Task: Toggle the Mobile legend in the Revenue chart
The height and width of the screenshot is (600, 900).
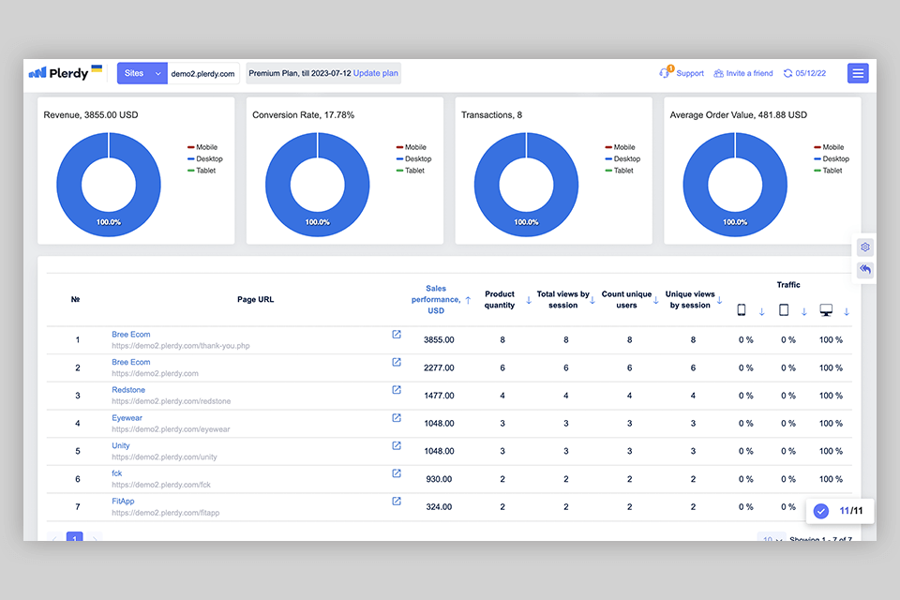Action: pos(201,147)
